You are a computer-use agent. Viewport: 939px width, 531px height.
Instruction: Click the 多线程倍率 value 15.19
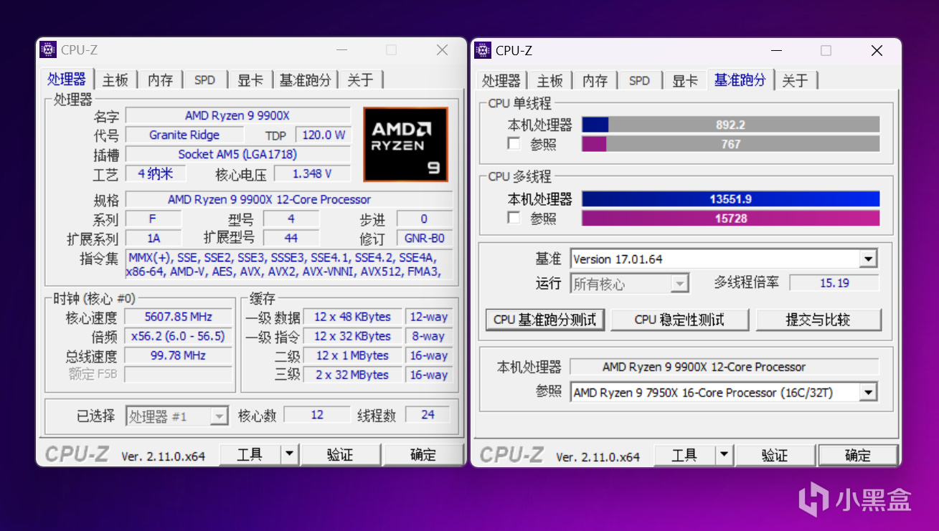[834, 283]
